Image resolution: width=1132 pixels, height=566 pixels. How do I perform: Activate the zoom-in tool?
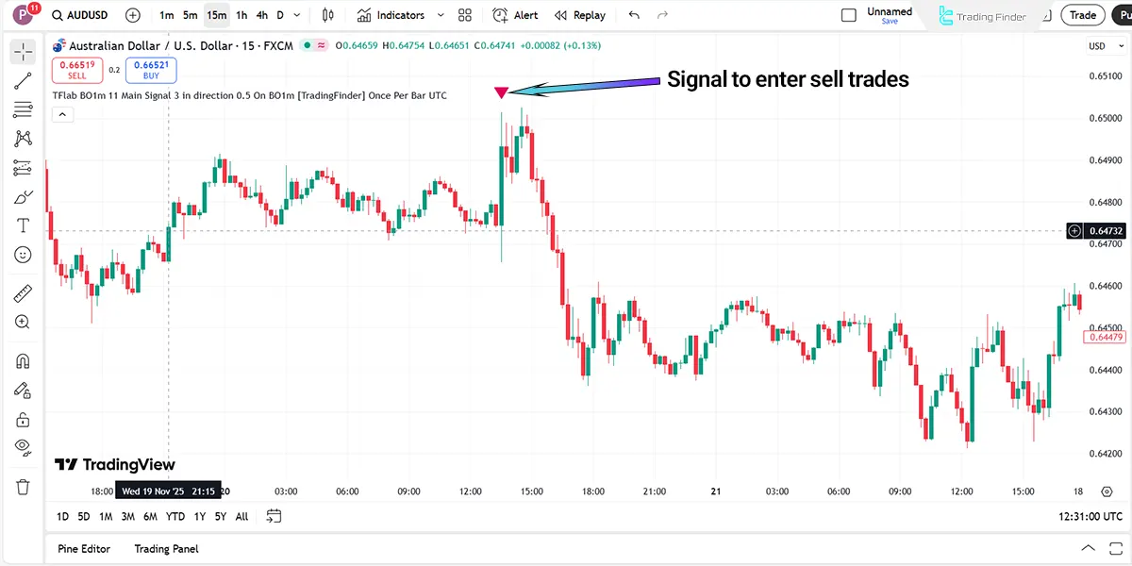pyautogui.click(x=23, y=321)
